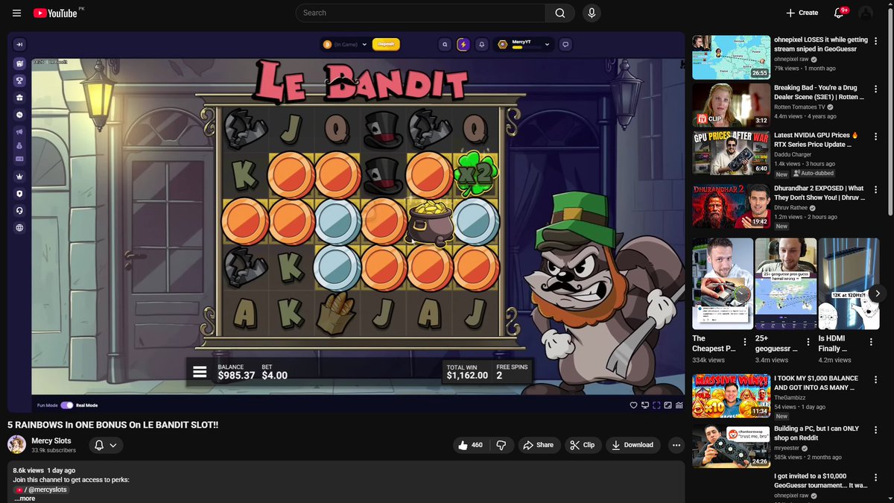Click the Clip button
Image resolution: width=894 pixels, height=503 pixels.
(x=582, y=445)
